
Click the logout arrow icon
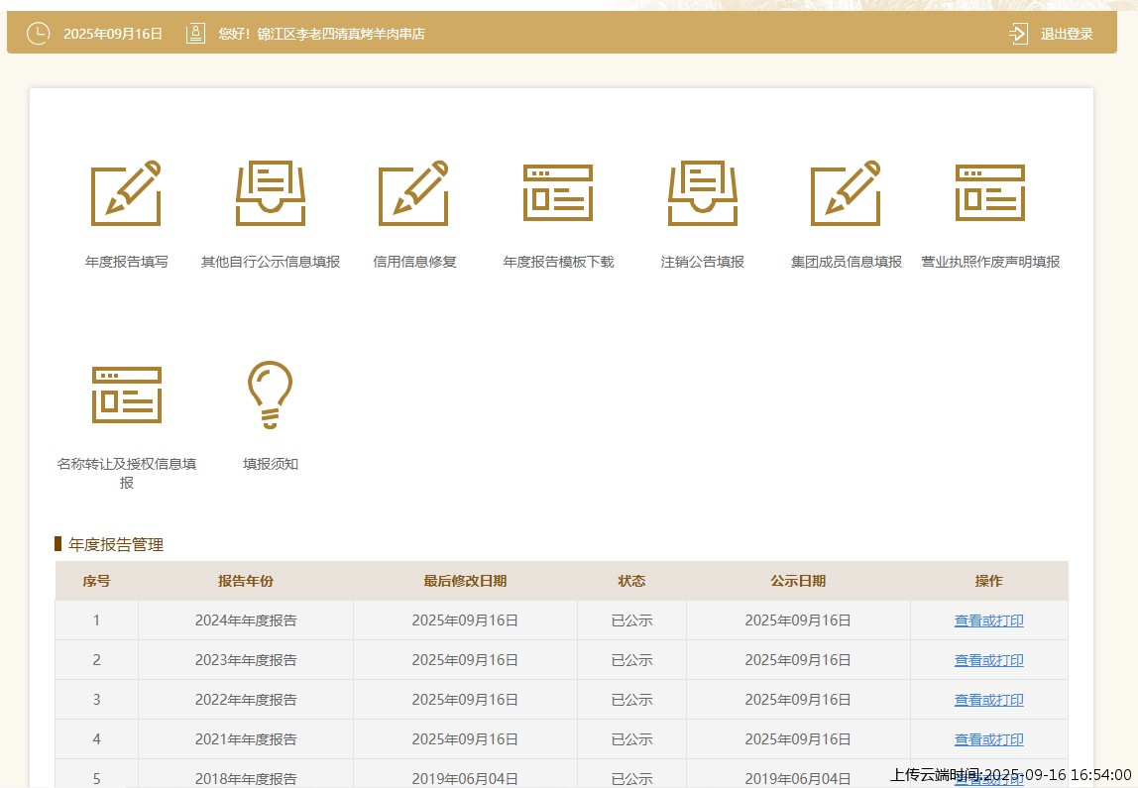(x=1018, y=34)
